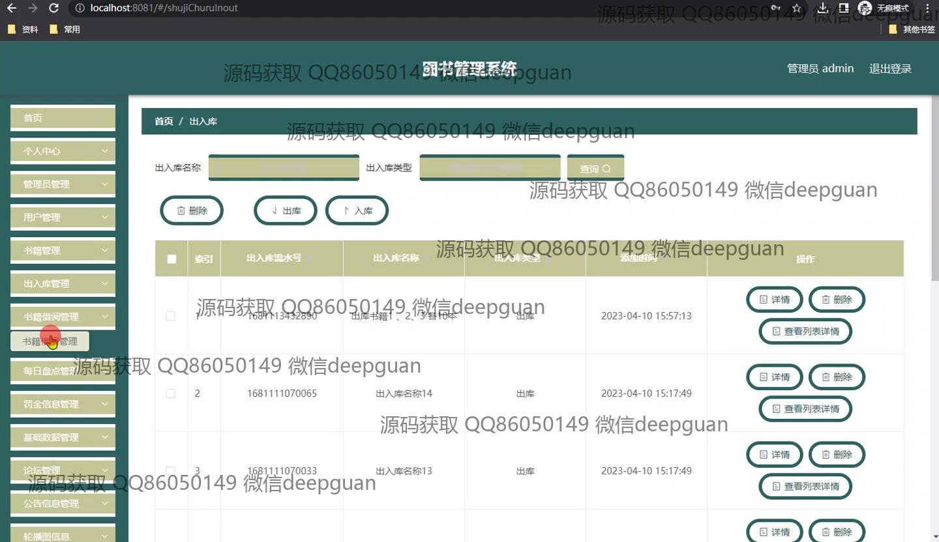The width and height of the screenshot is (939, 542).
Task: Open 查看列表详情 for 出入库名称13
Action: 805,486
